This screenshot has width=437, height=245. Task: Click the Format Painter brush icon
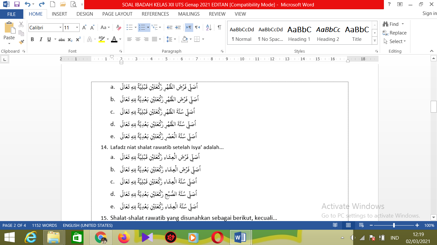21,42
